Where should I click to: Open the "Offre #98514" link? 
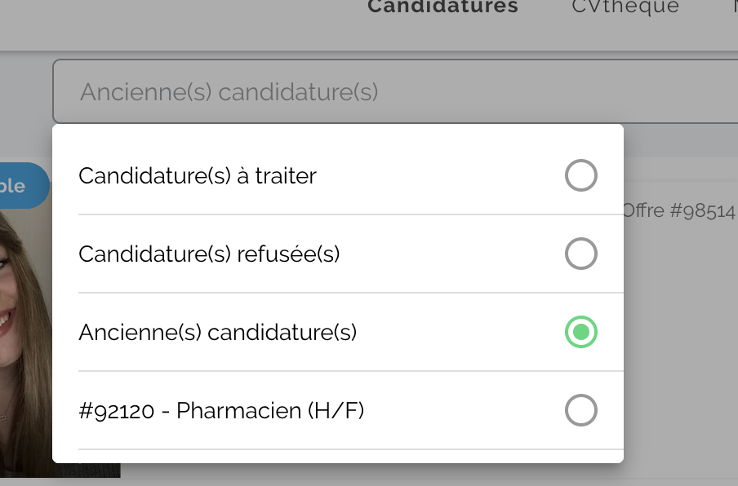tap(678, 210)
